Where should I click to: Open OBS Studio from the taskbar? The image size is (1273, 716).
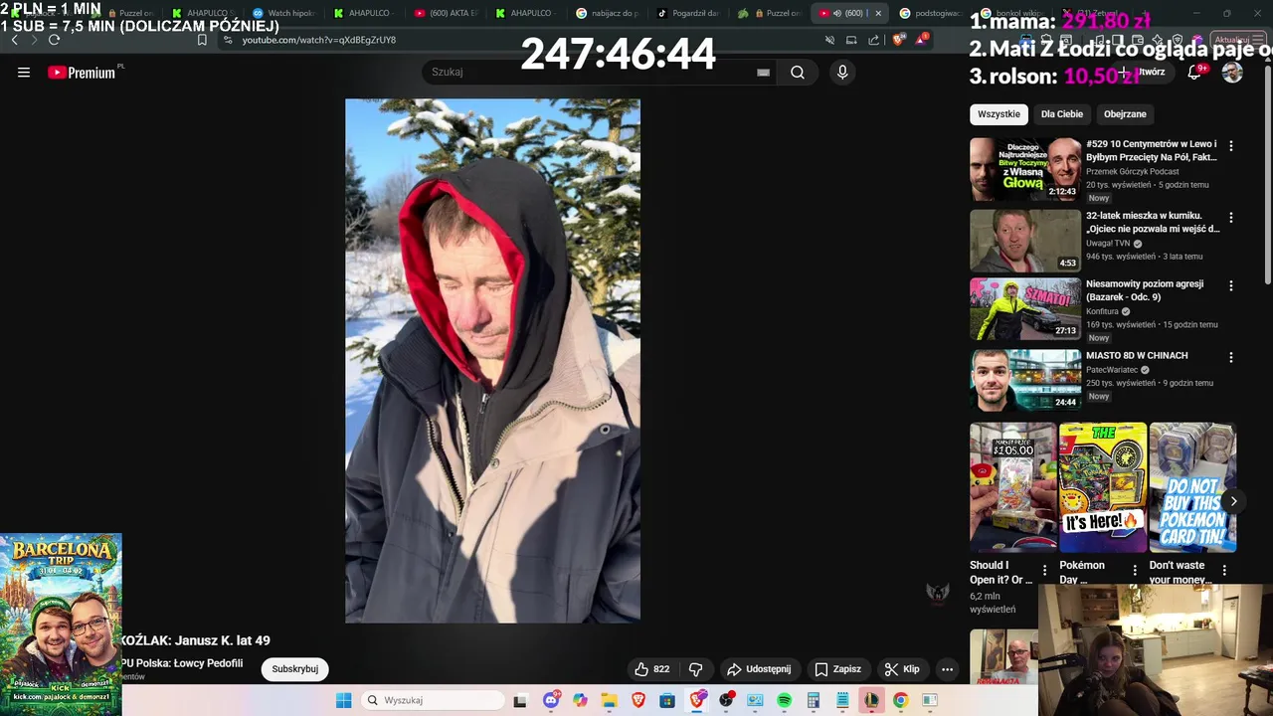coord(726,700)
